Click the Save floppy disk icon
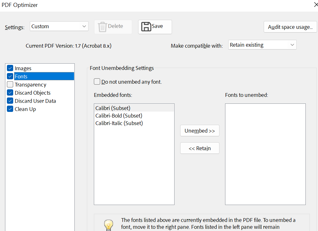Image resolution: width=318 pixels, height=231 pixels. pos(146,27)
